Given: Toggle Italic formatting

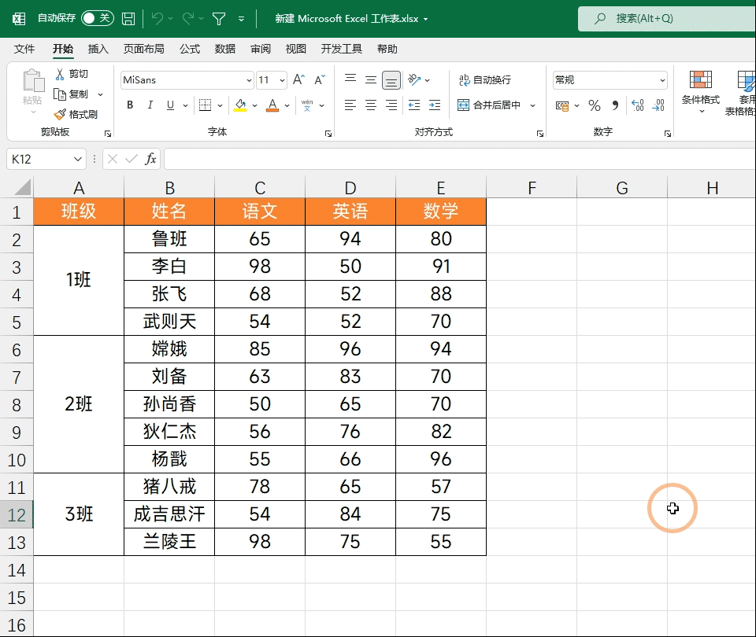Looking at the screenshot, I should (150, 105).
